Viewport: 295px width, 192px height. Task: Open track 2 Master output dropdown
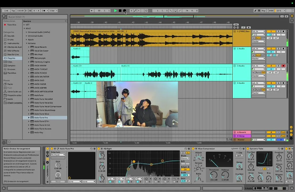point(259,59)
